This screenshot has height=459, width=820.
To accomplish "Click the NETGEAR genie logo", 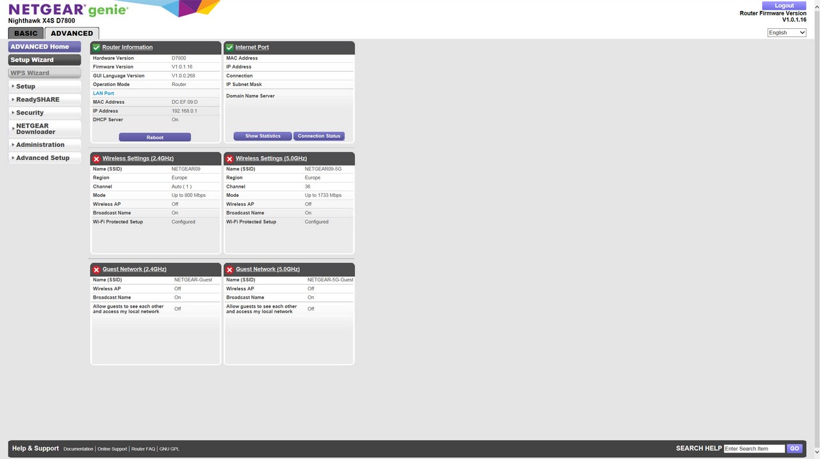I will click(x=68, y=10).
